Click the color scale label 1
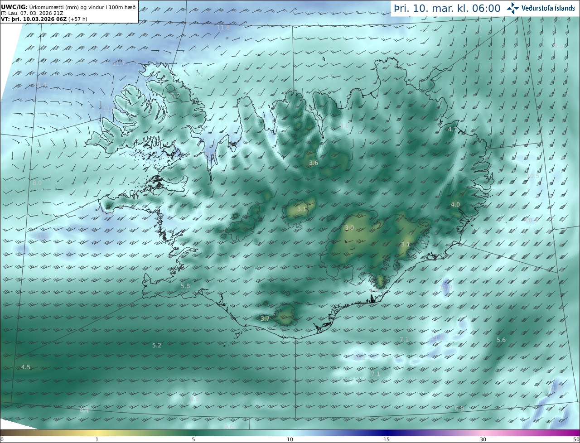The image size is (580, 443). pos(97,439)
